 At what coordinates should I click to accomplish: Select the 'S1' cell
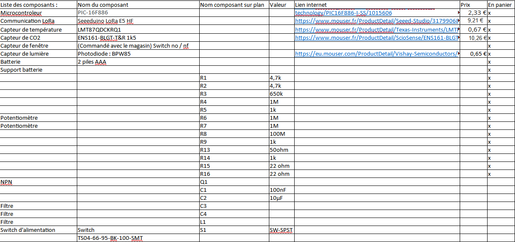click(234, 230)
